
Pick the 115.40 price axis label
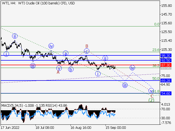click(167, 41)
